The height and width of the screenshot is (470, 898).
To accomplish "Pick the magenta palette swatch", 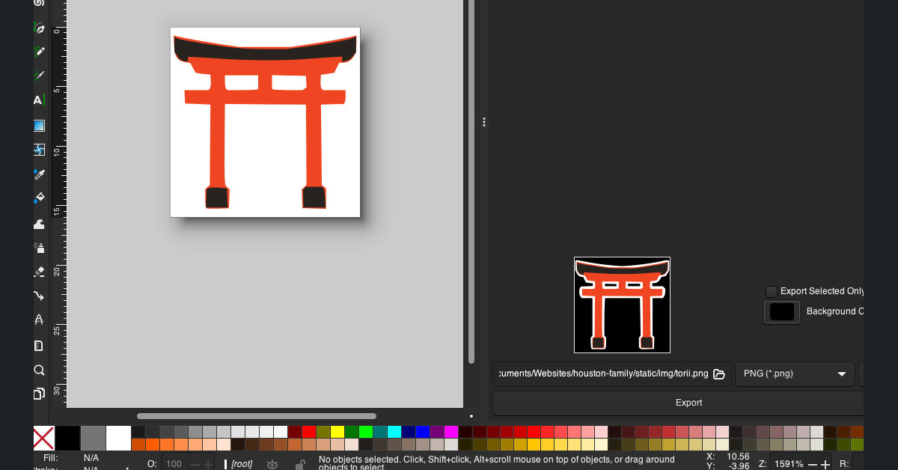I will (x=451, y=432).
